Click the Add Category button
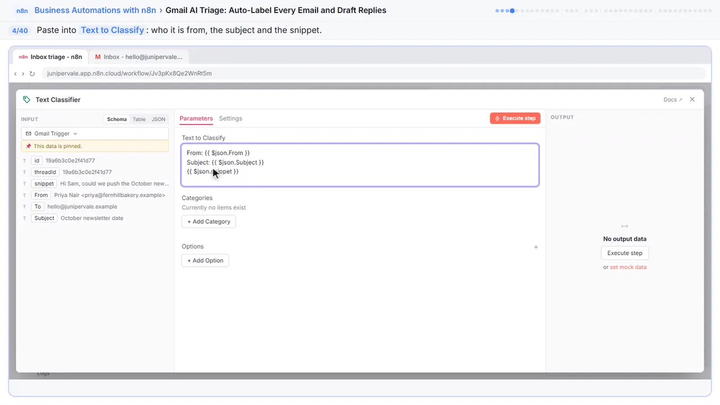The width and height of the screenshot is (720, 405). pos(209,222)
